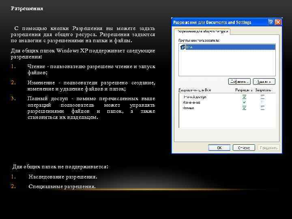The height and width of the screenshot is (219, 292).
Task: Click the 'Применить' apply button
Action: (268, 148)
